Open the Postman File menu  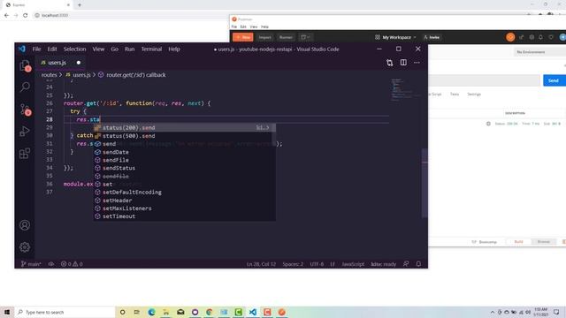(x=233, y=26)
